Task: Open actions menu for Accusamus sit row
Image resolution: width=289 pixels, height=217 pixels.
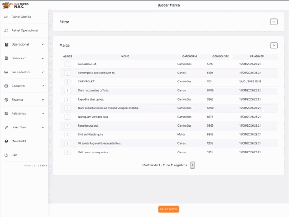Action: point(68,64)
